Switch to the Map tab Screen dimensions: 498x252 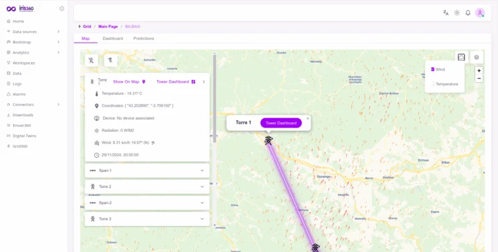86,38
